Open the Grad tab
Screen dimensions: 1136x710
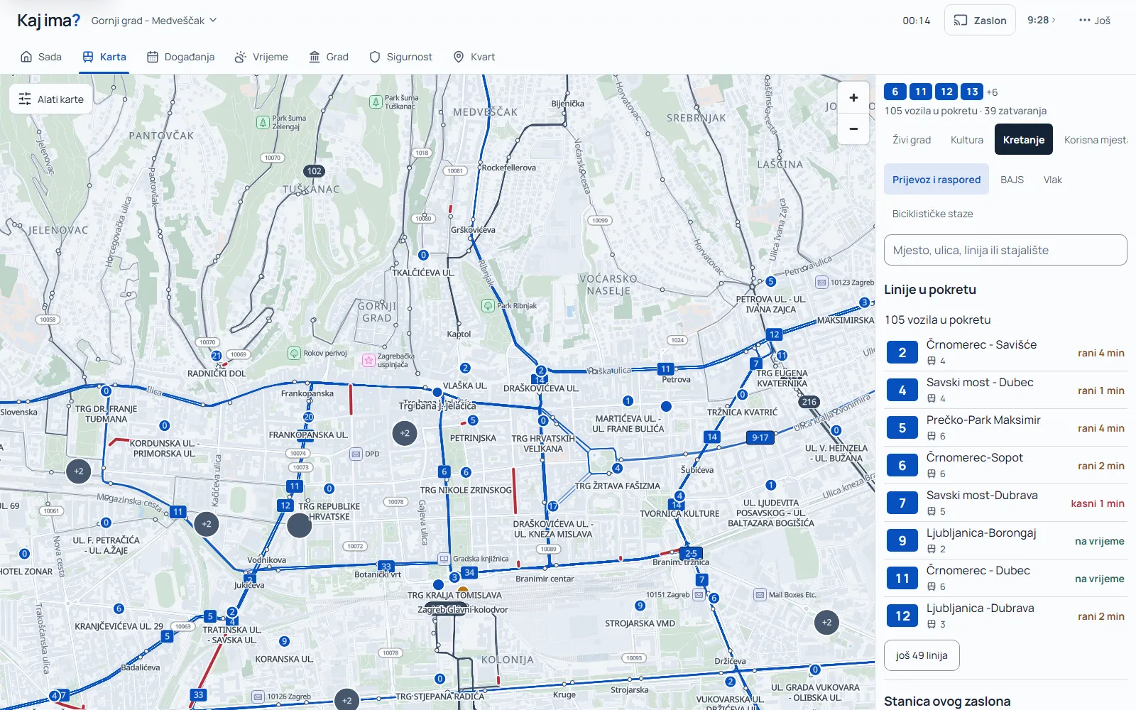[x=329, y=57]
